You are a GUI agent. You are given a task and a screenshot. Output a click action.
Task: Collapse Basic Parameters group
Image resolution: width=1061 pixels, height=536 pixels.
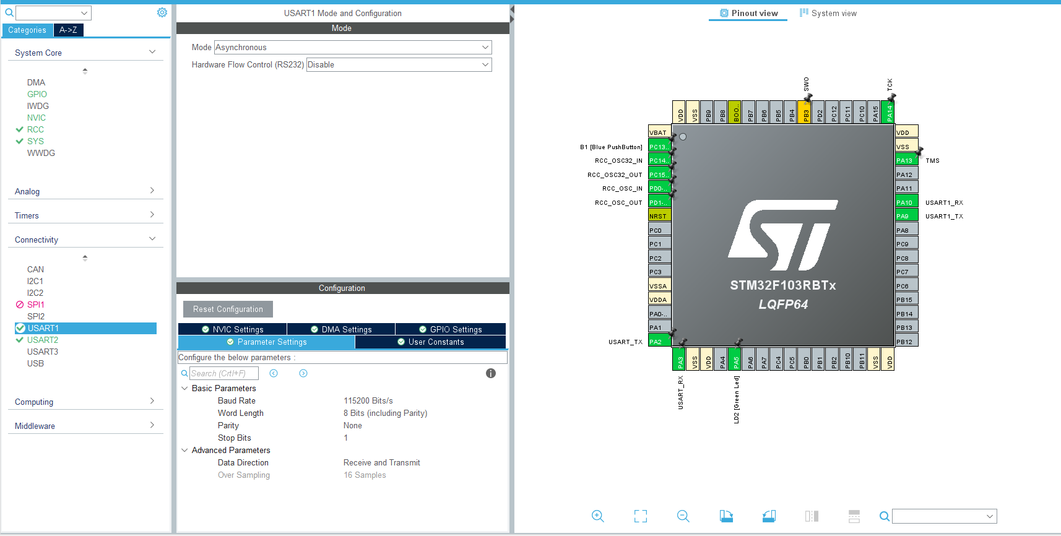pyautogui.click(x=184, y=388)
